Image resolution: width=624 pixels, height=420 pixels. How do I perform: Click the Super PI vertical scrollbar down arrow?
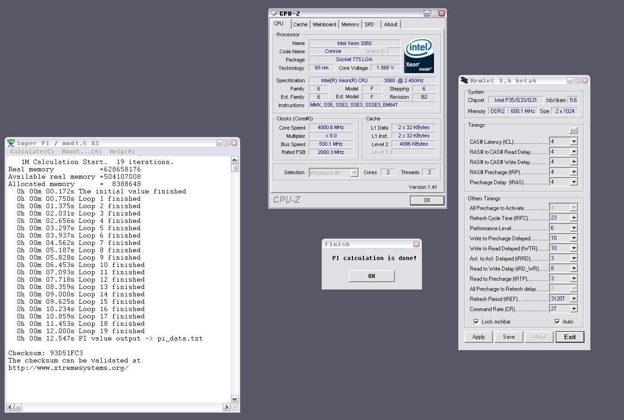(x=235, y=399)
